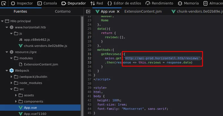Image resolution: width=223 pixels, height=116 pixels.
Task: Open the Rendimiento tab
Action: (x=159, y=3)
